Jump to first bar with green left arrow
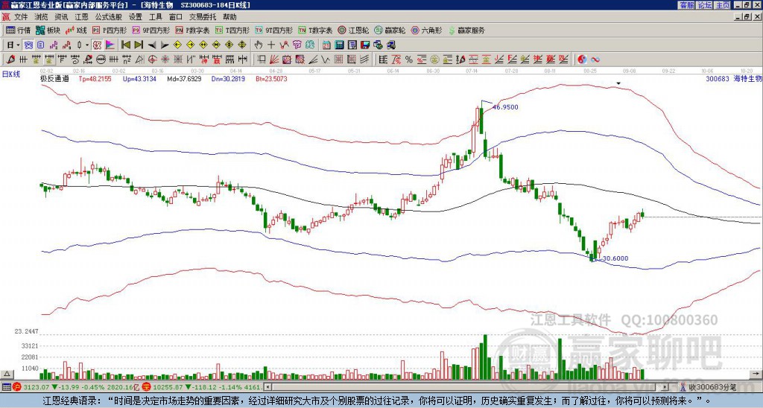Screen dimensions: 763x408 [125, 45]
